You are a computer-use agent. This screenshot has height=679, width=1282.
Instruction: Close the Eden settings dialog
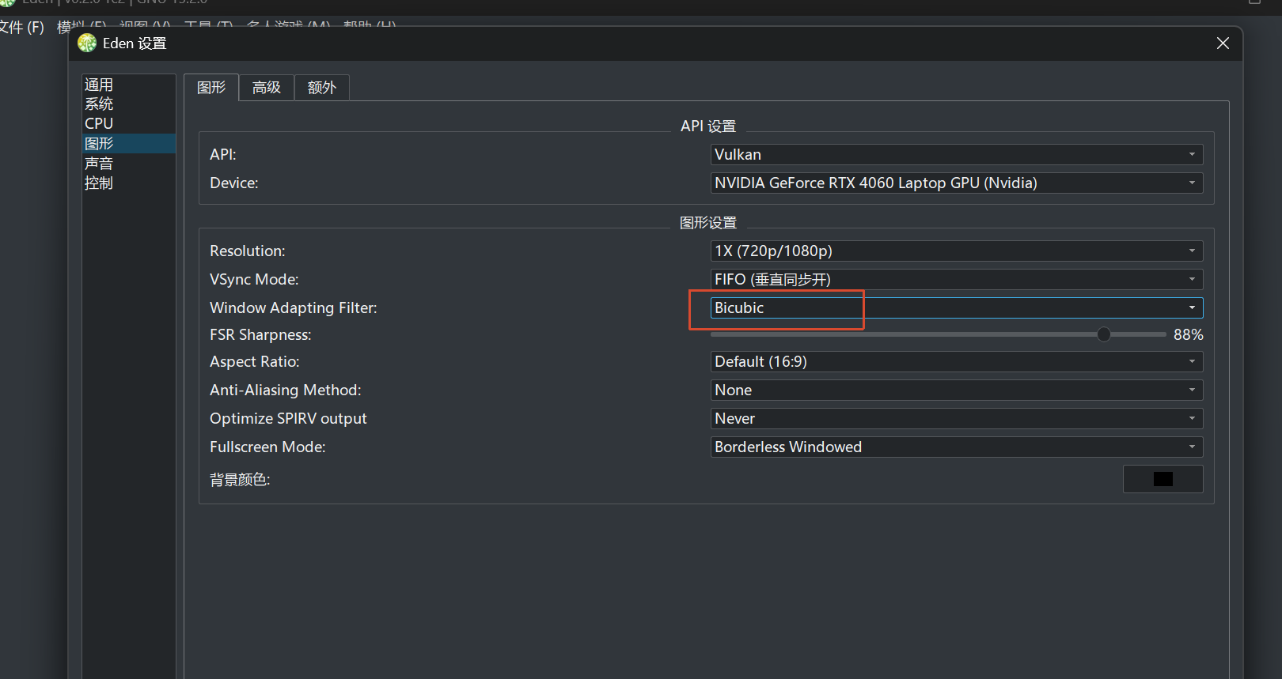point(1223,43)
